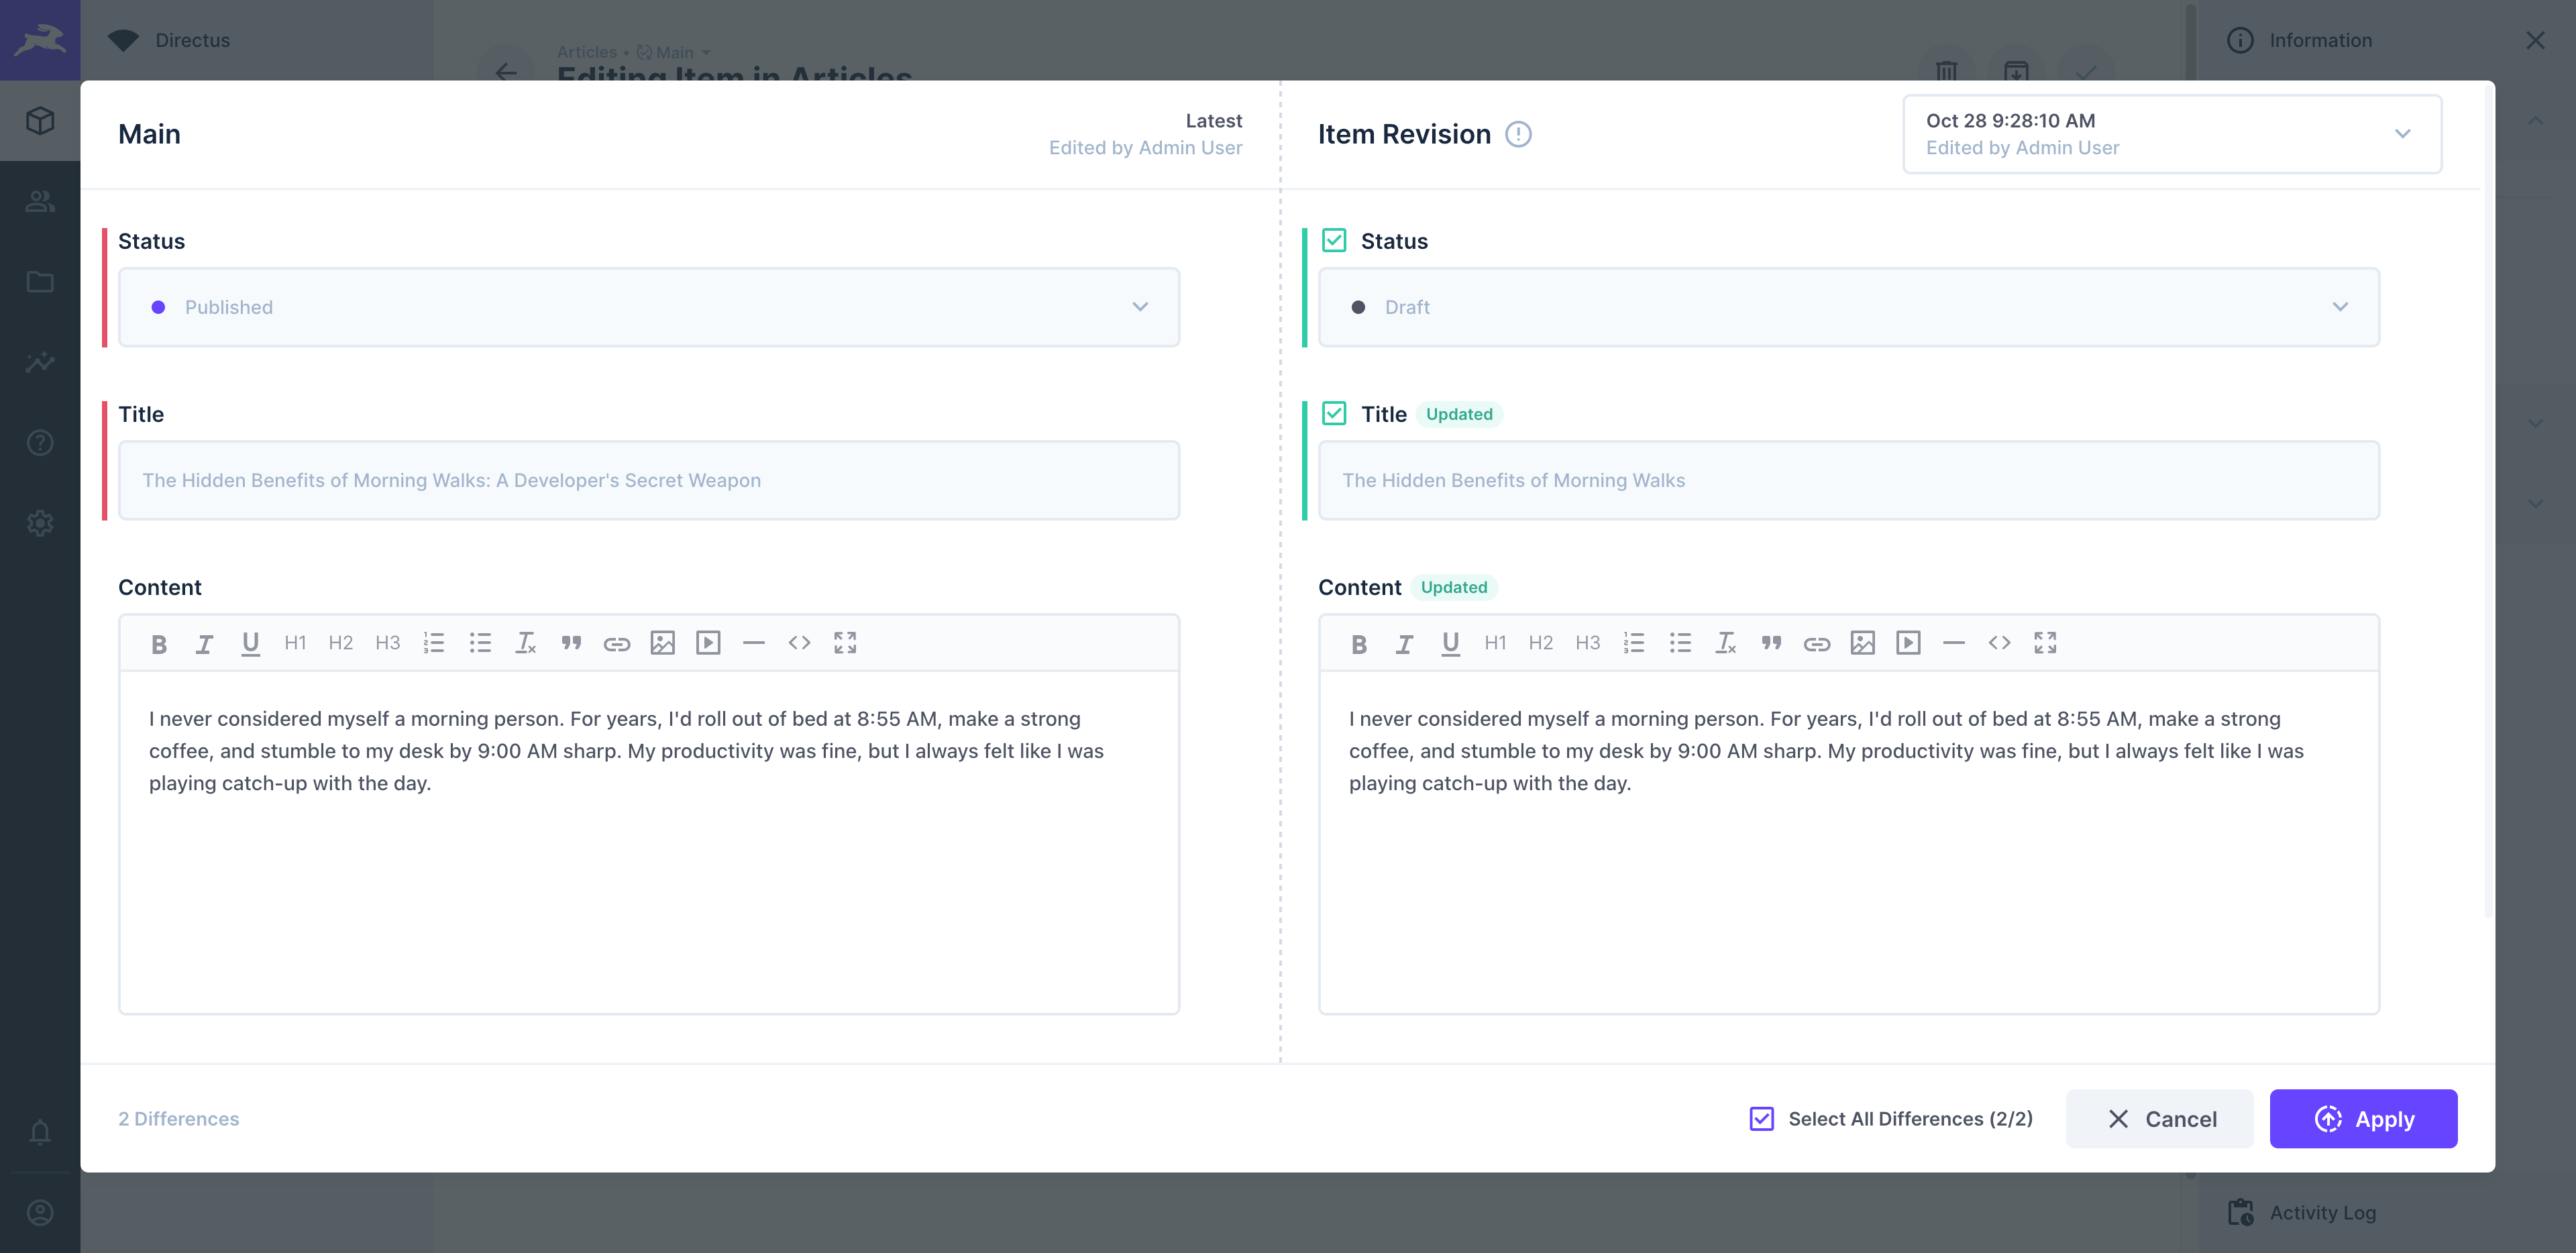Click the Apply button
The width and height of the screenshot is (2576, 1253).
[2363, 1118]
